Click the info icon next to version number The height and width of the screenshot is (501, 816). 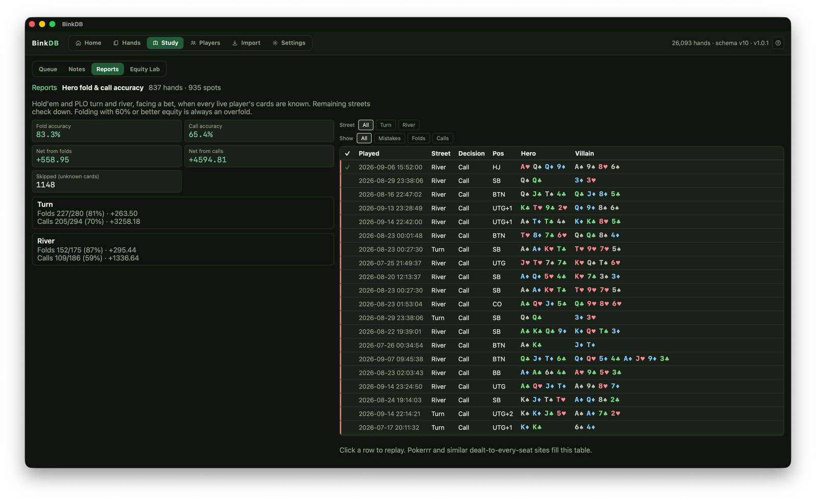(x=778, y=43)
